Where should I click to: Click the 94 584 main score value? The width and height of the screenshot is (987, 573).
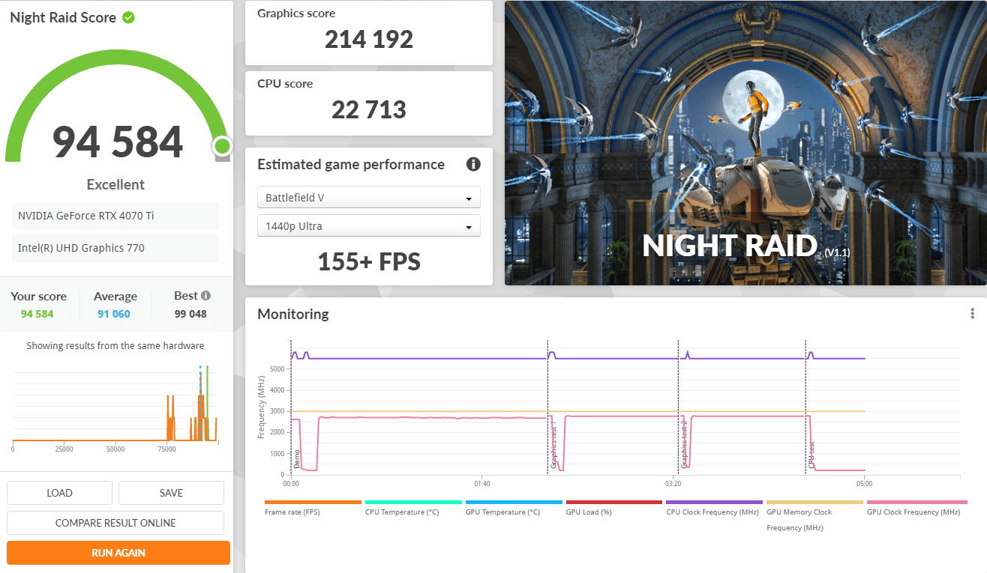pos(118,142)
